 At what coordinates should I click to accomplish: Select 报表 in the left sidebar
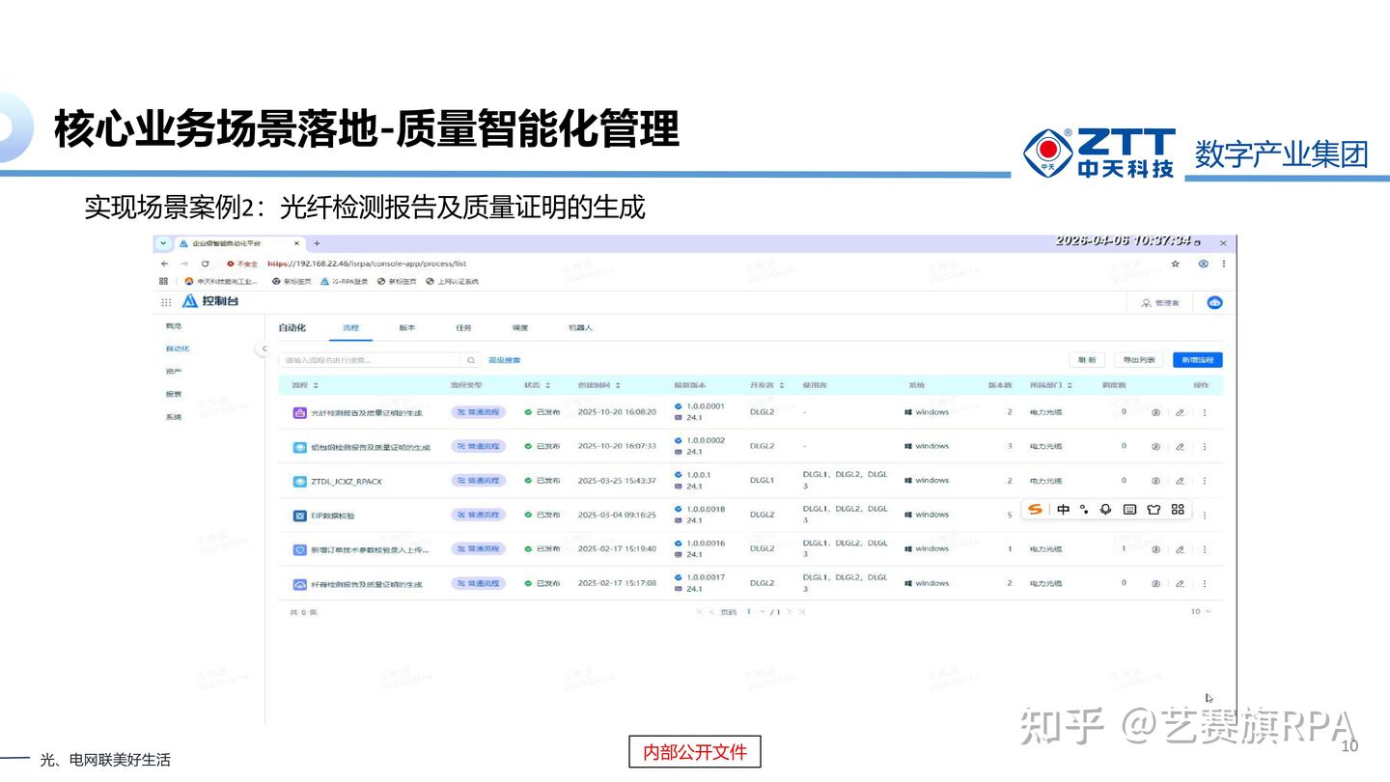[174, 394]
